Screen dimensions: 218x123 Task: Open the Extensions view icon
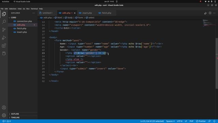coord(4,45)
